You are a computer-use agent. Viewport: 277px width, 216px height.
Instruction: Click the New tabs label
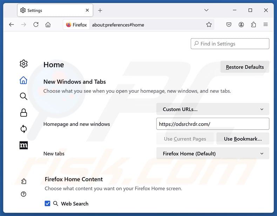(x=54, y=154)
